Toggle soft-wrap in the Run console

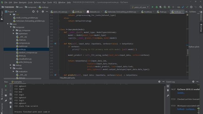10,94
